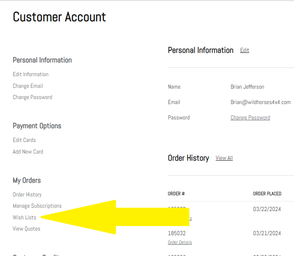Select the Personal Information sidebar heading

point(42,60)
